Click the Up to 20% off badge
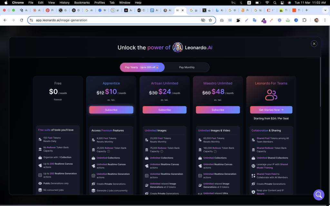The image size is (330, 206). [x=150, y=67]
